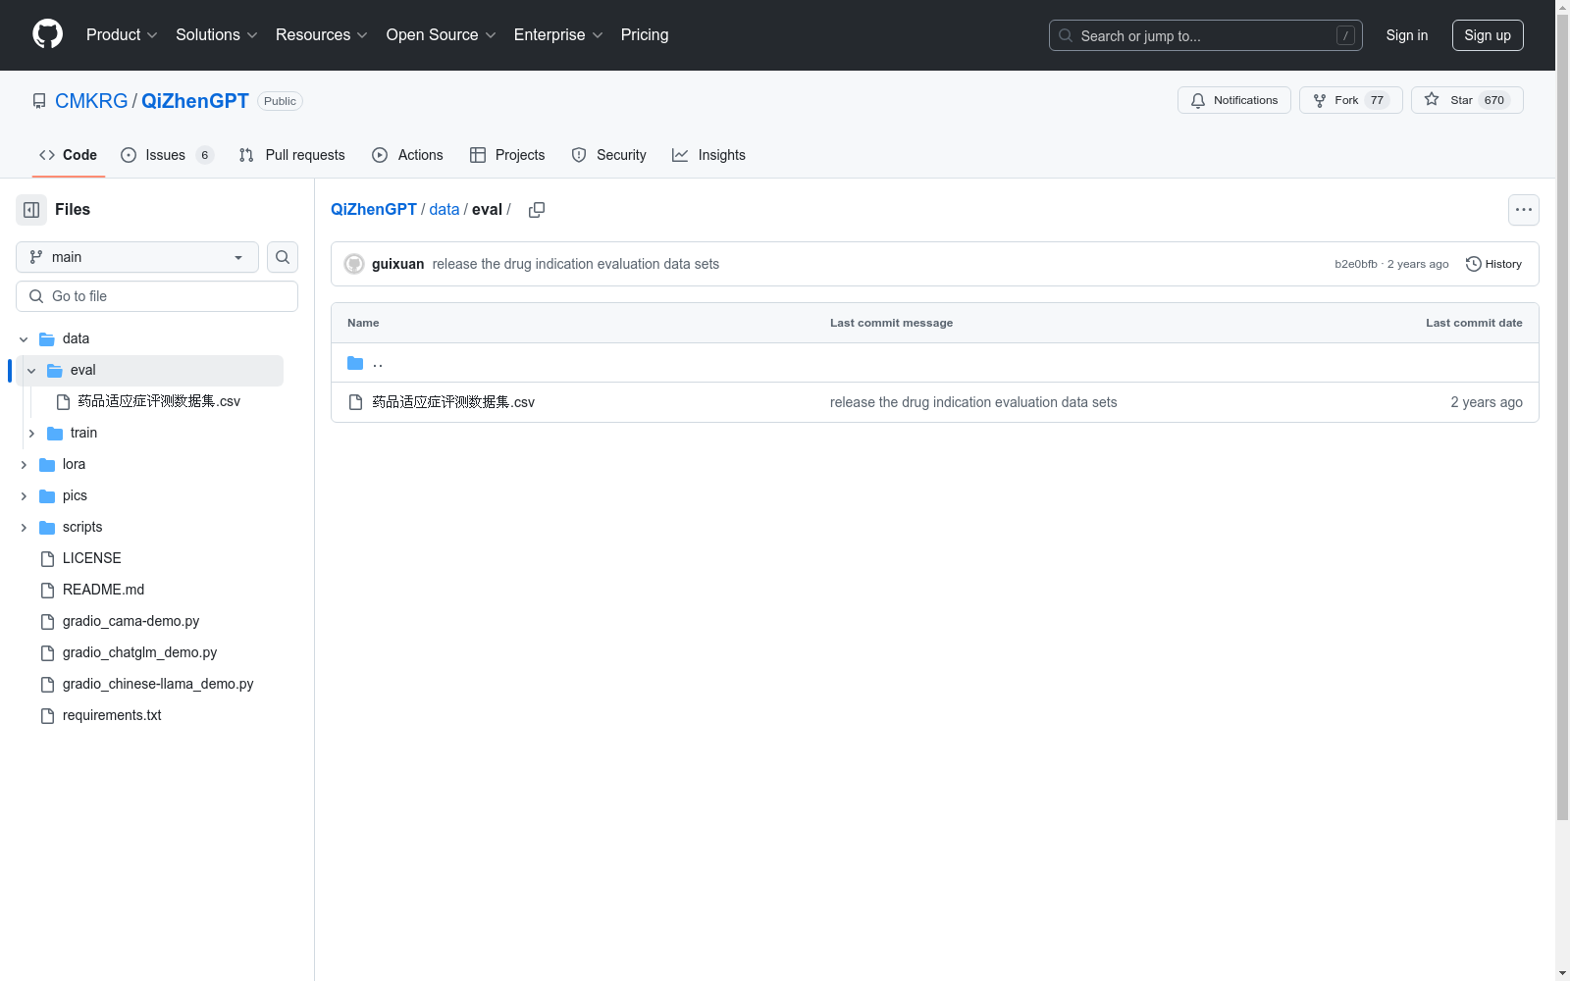1570x981 pixels.
Task: Copy the directory path
Action: click(x=537, y=210)
